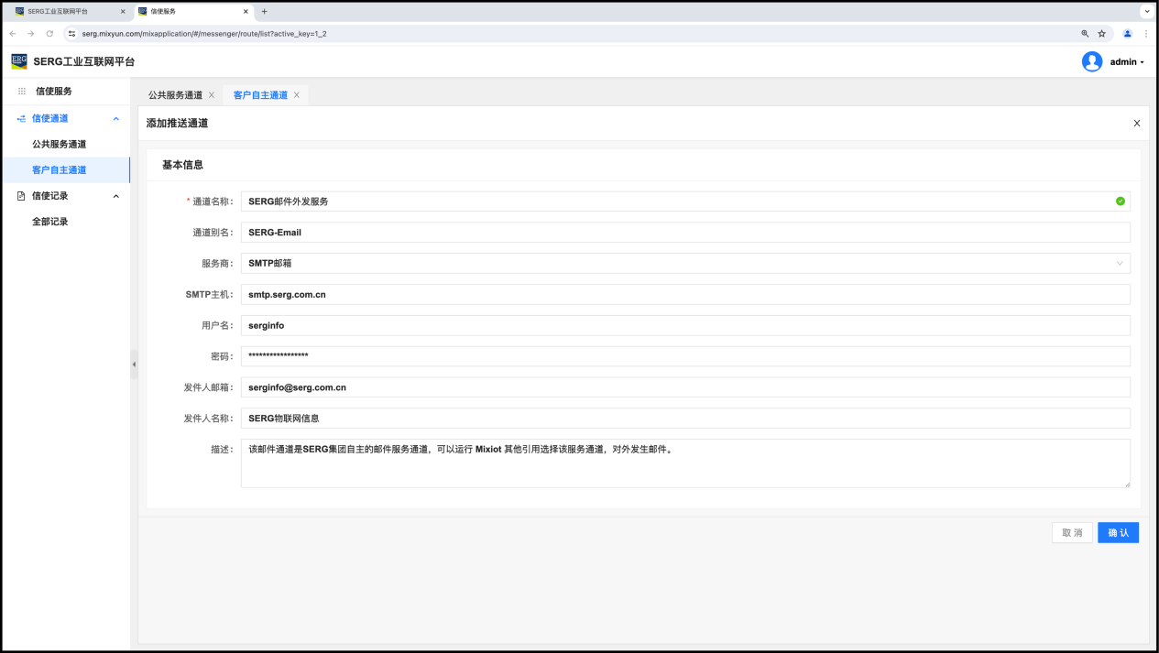Click the SMTP主机 input field

point(684,294)
